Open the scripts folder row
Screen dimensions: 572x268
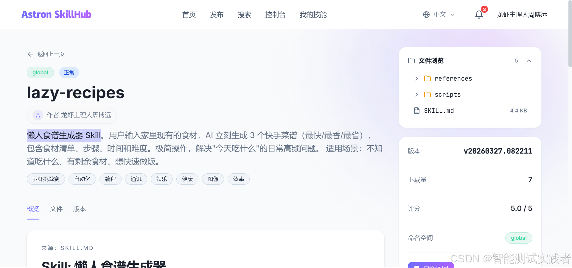click(x=470, y=95)
